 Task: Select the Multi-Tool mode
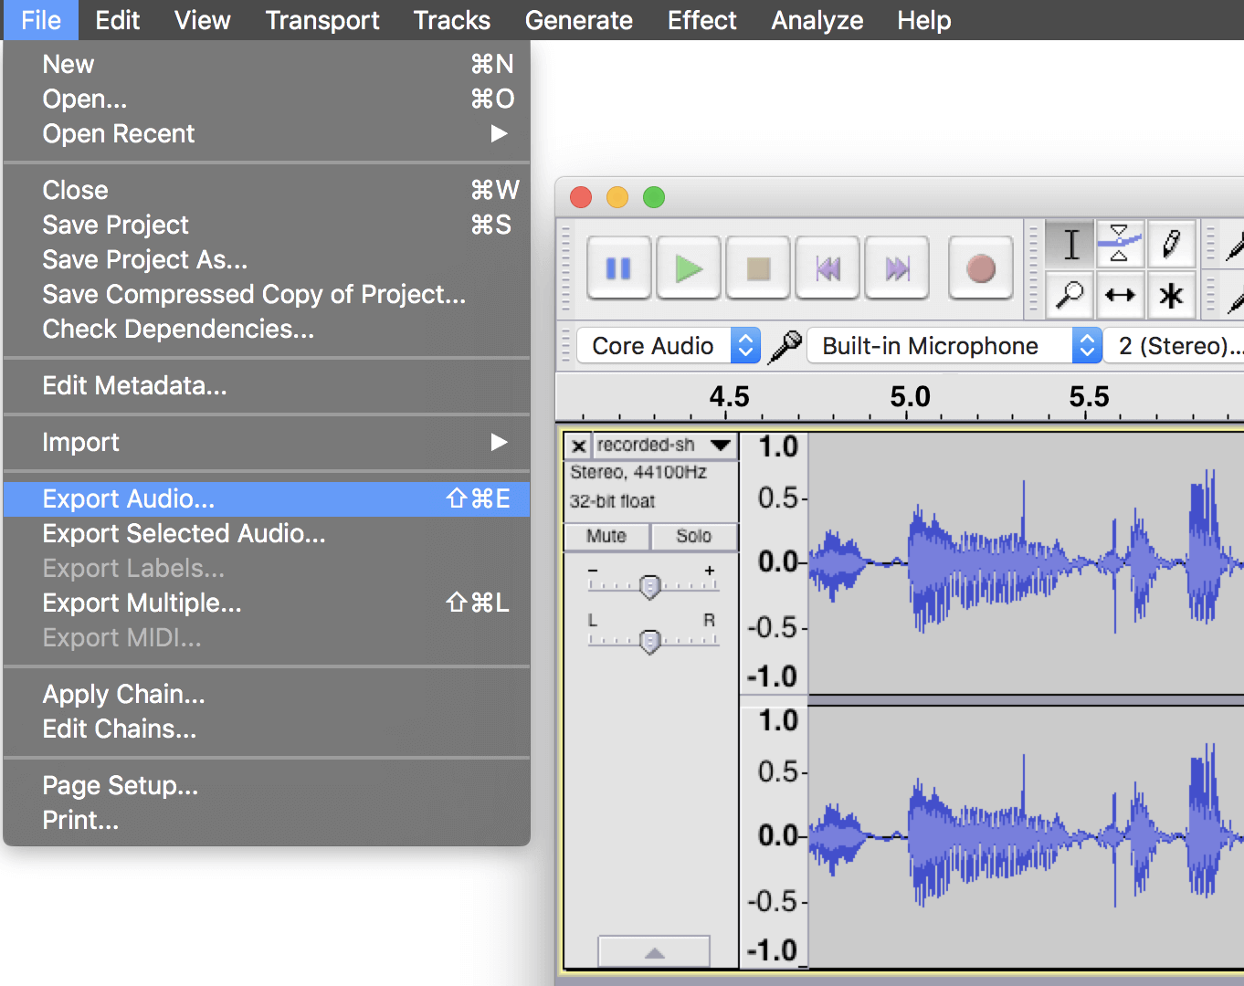[1172, 295]
